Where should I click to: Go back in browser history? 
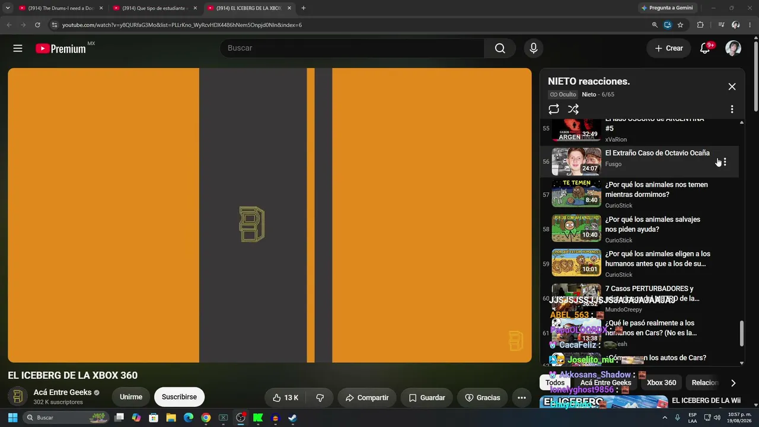pyautogui.click(x=9, y=25)
